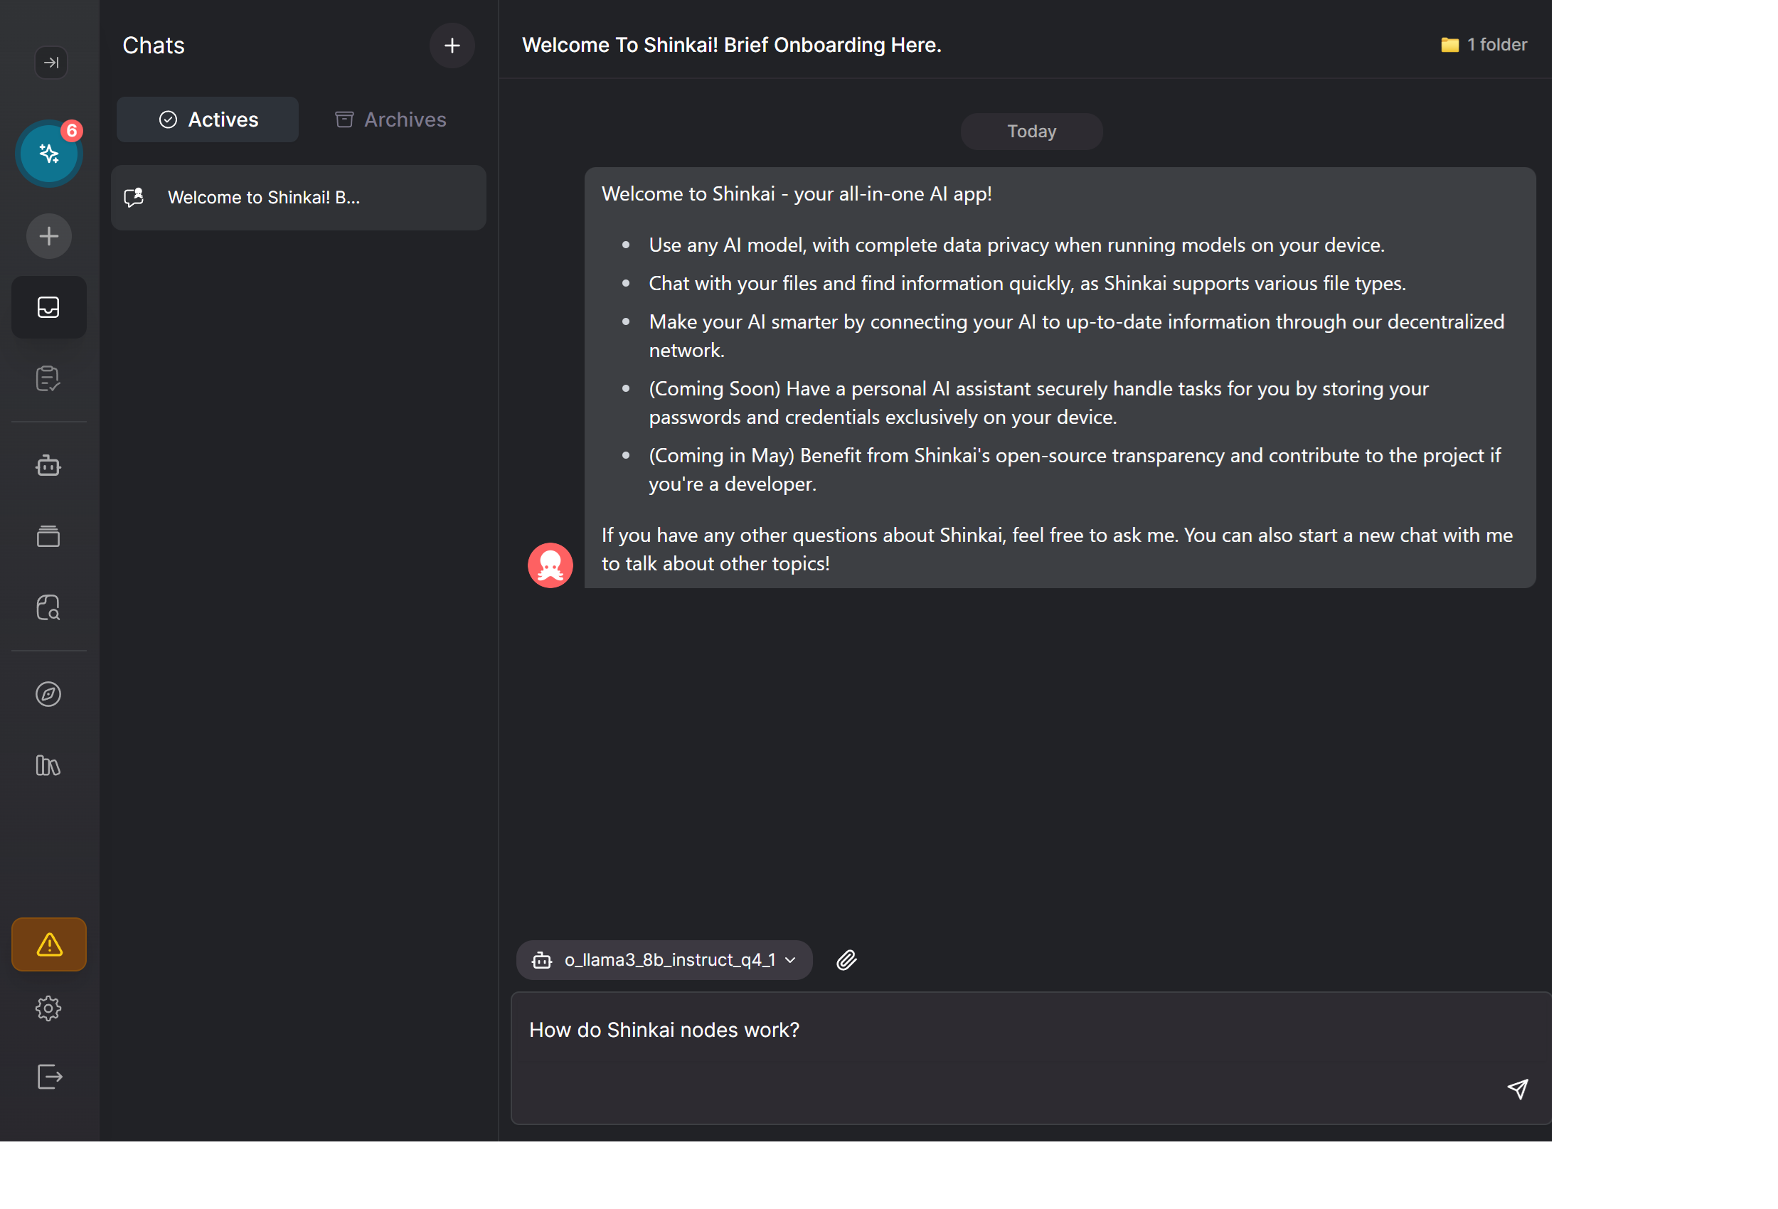Attach a file with paperclip icon
1778x1209 pixels.
click(x=846, y=959)
